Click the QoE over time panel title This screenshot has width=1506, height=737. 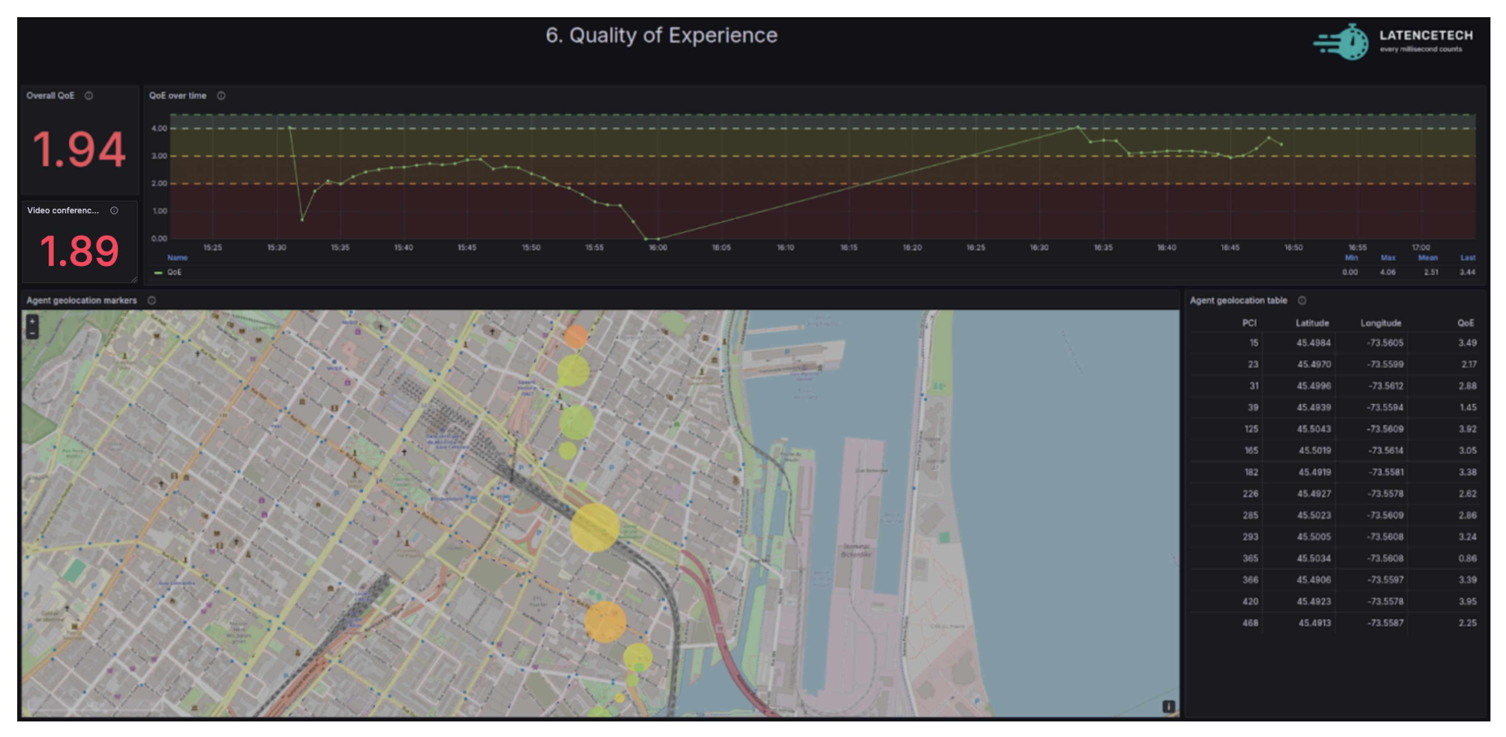(177, 96)
